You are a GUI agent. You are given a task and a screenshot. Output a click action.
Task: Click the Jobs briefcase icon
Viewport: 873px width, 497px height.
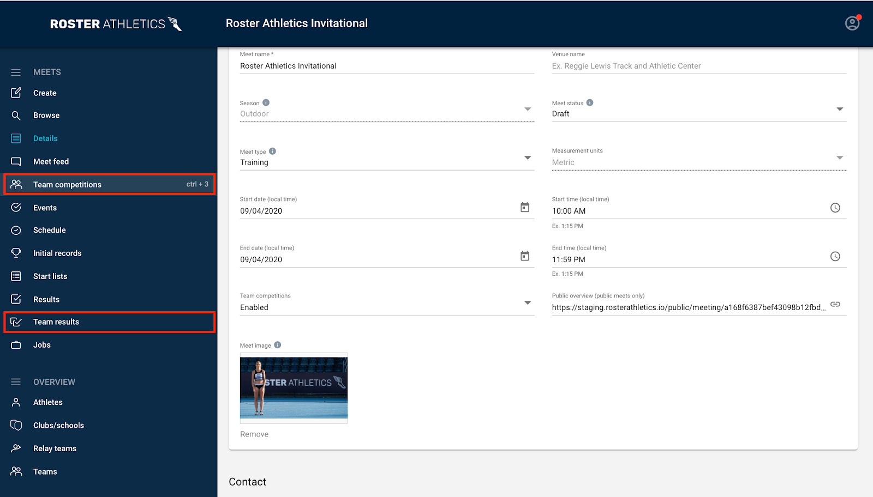tap(16, 344)
